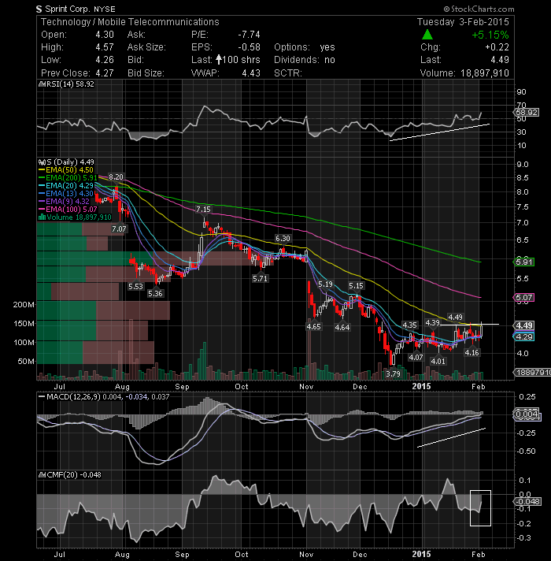Click the 4.39 price peak label
Image resolution: width=551 pixels, height=561 pixels.
click(x=432, y=323)
